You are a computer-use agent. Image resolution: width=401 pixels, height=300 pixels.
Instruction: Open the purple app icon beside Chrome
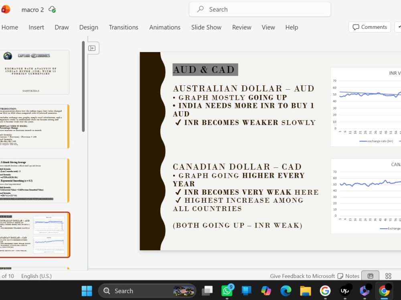[365, 291]
